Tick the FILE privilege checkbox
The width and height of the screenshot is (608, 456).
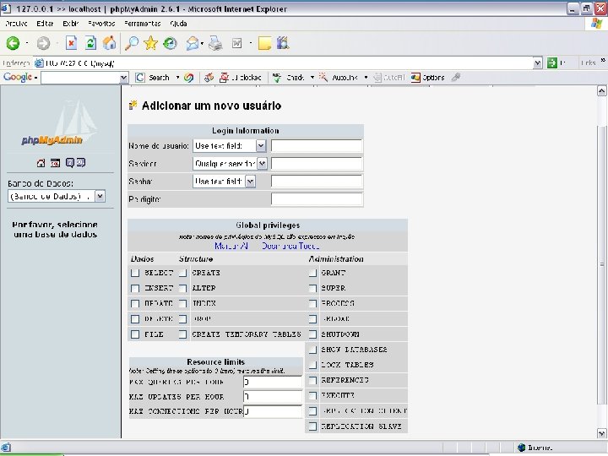135,334
